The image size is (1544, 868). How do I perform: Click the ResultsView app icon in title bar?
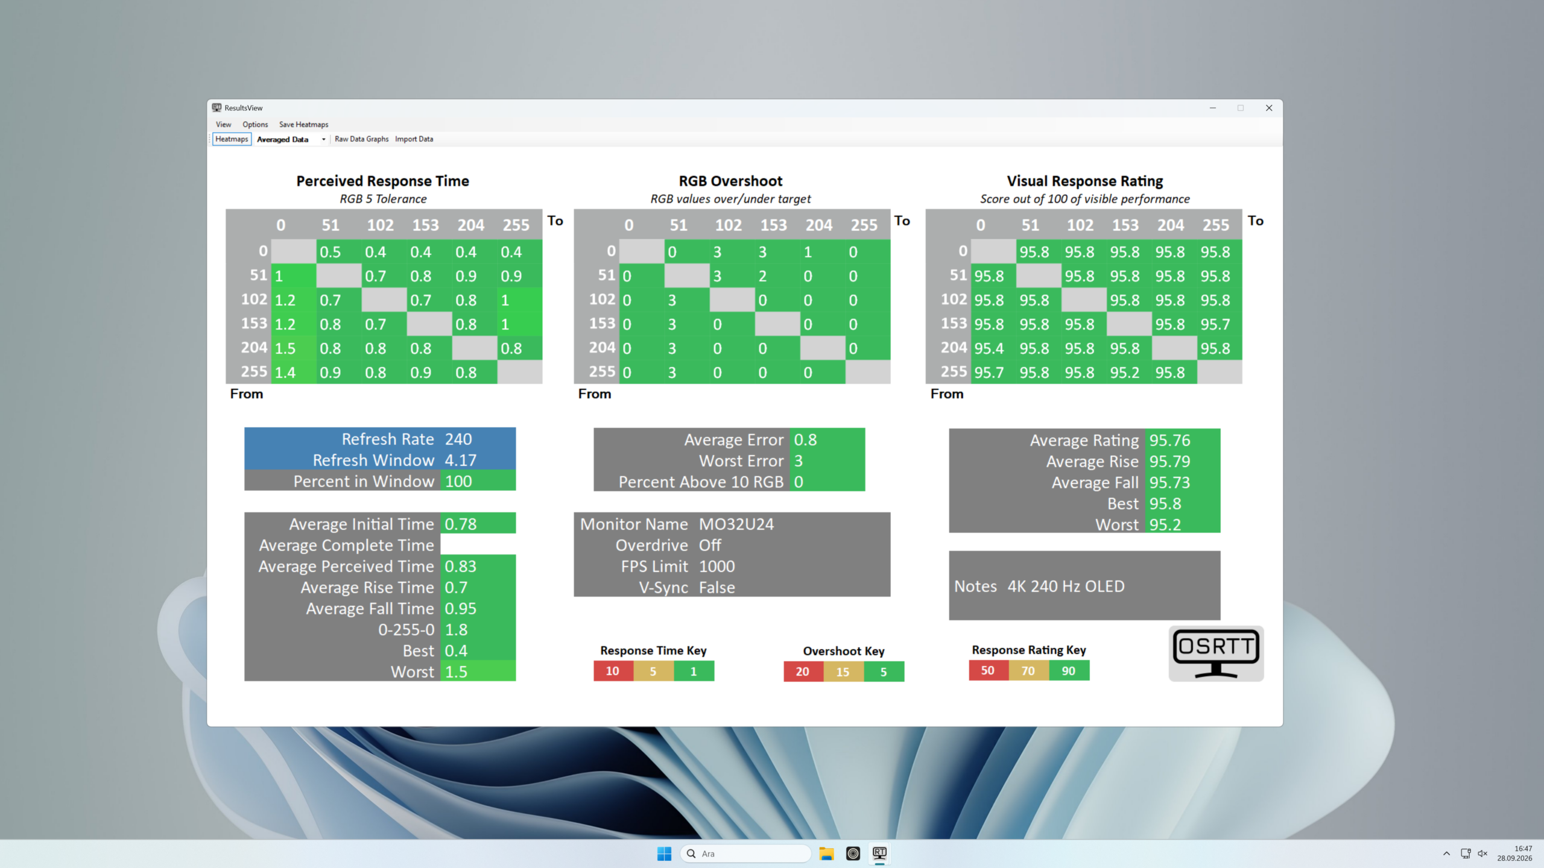217,108
